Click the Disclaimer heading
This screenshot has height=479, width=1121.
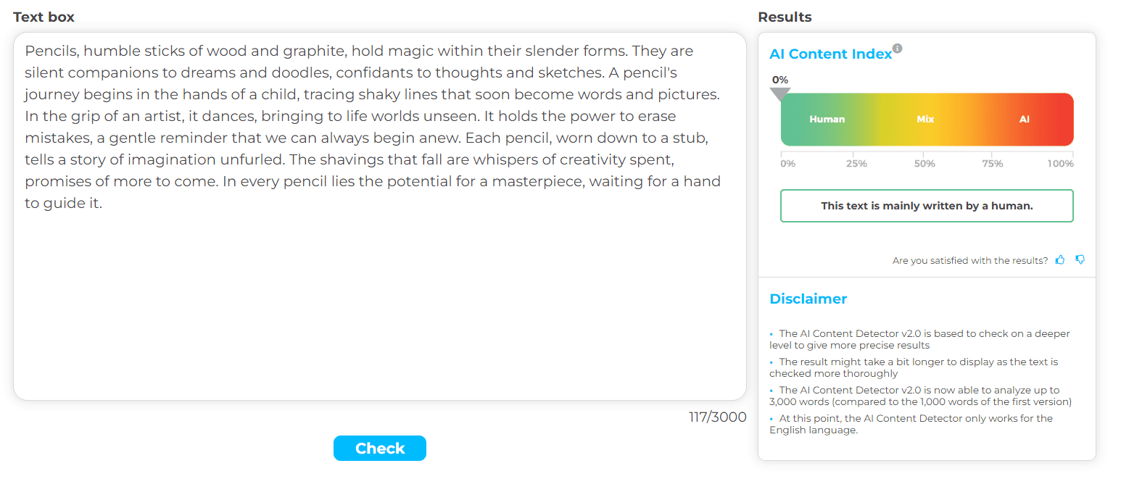(808, 299)
